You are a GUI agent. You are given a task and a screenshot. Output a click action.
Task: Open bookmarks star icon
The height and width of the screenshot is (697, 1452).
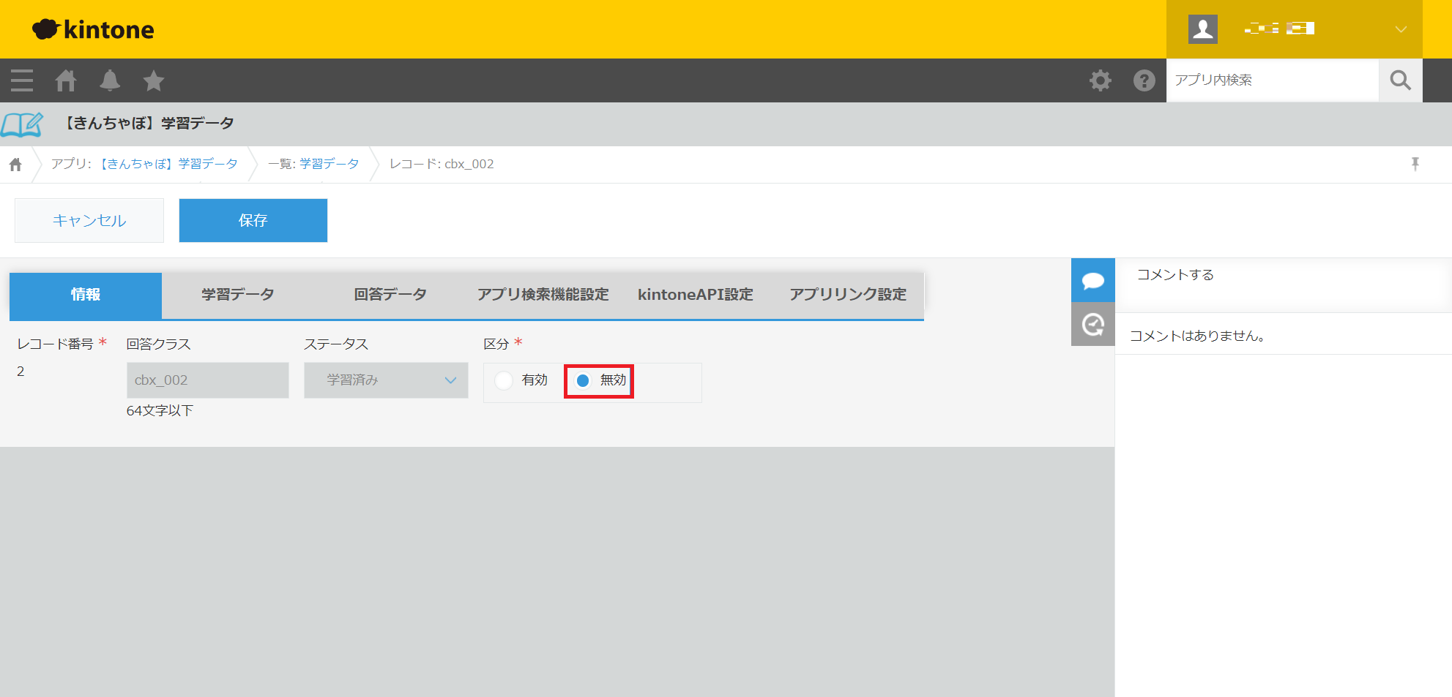click(x=154, y=80)
